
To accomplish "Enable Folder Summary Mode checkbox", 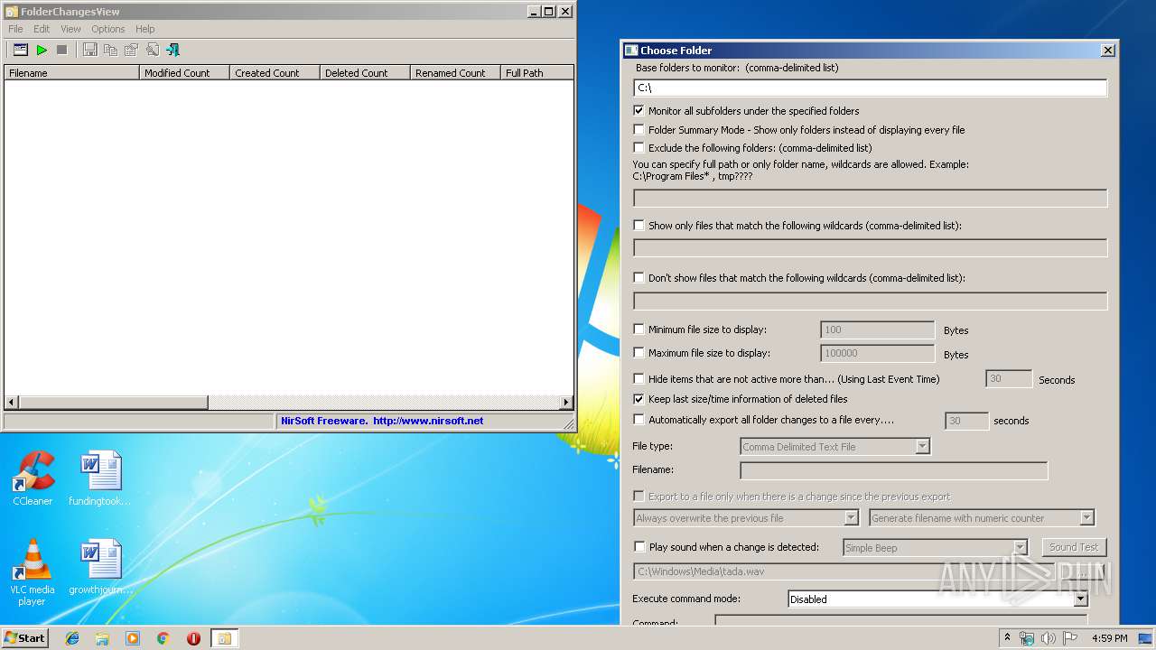I will (639, 129).
